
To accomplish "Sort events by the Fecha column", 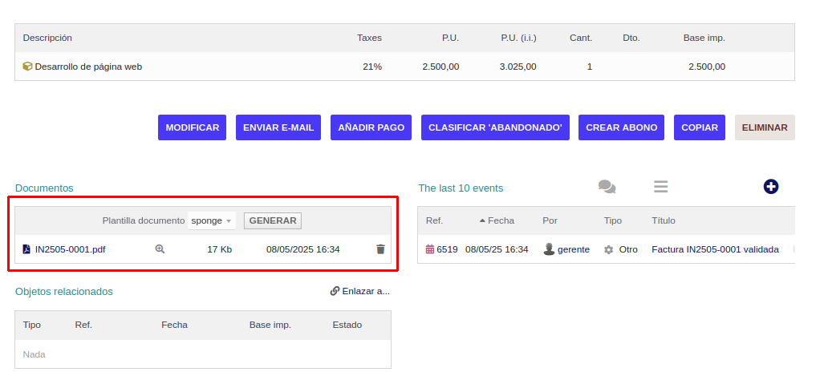I will [500, 220].
